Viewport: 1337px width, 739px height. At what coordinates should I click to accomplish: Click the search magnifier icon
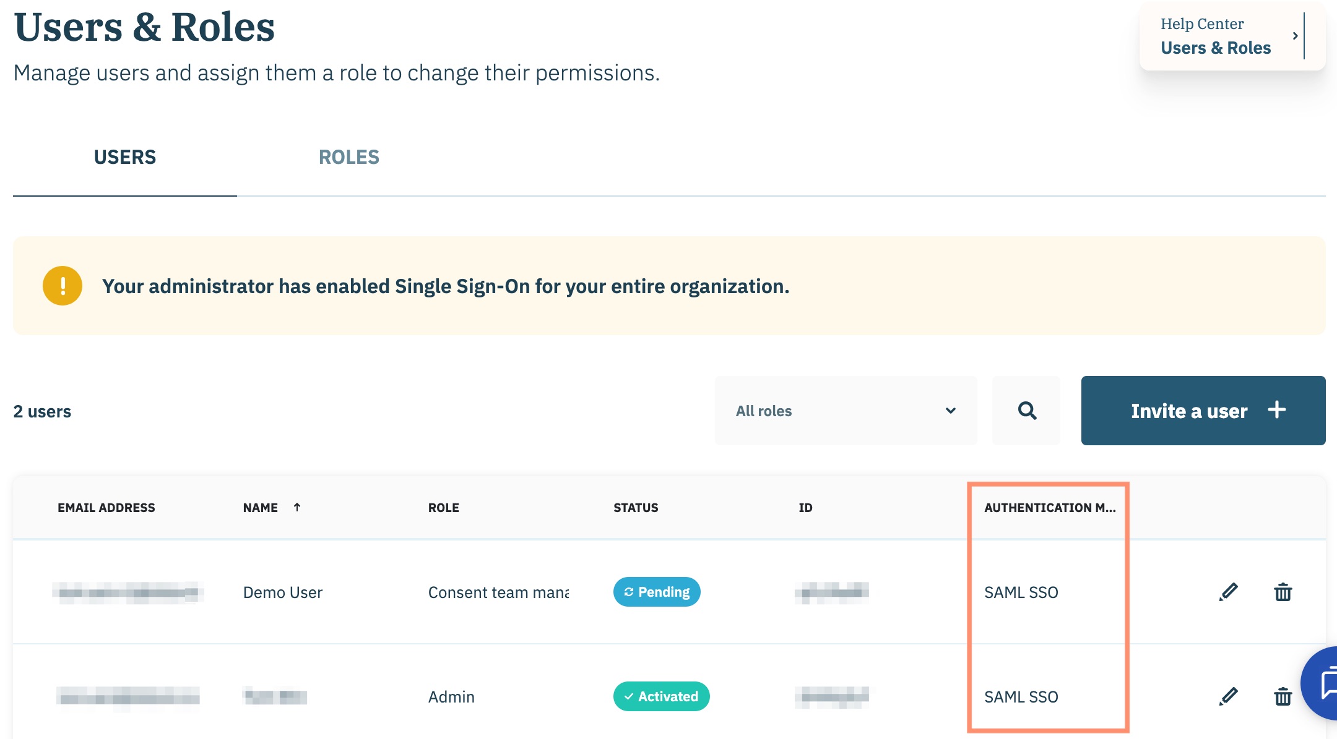tap(1027, 411)
